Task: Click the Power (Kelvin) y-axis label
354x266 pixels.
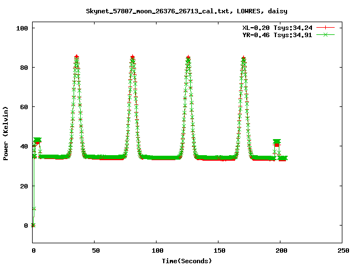Action: tap(6, 134)
